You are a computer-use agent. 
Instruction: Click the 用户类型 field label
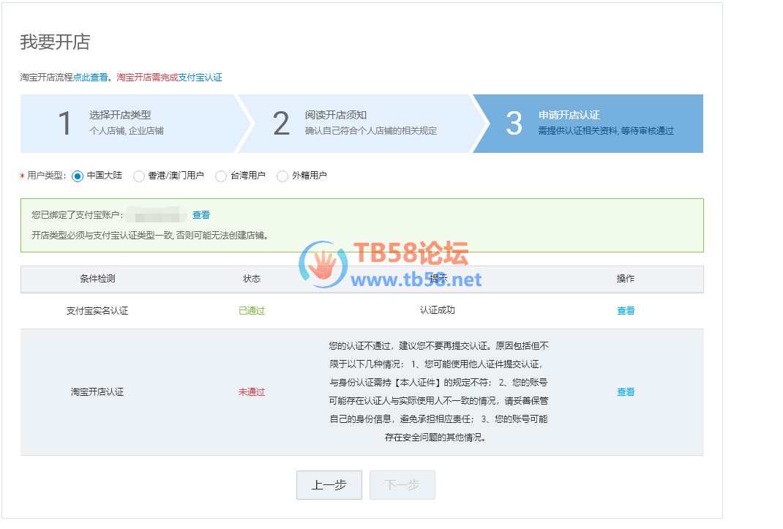(x=46, y=176)
